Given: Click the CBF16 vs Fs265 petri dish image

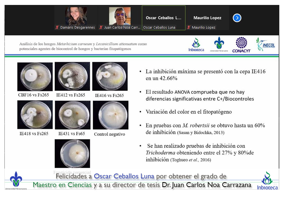Looking at the screenshot, I should 35,77.
